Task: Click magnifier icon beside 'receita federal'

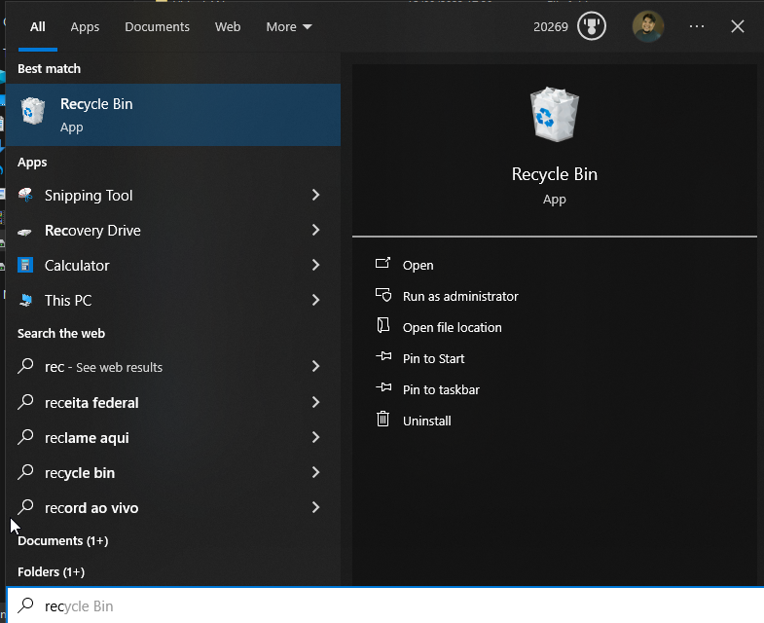Action: 25,402
